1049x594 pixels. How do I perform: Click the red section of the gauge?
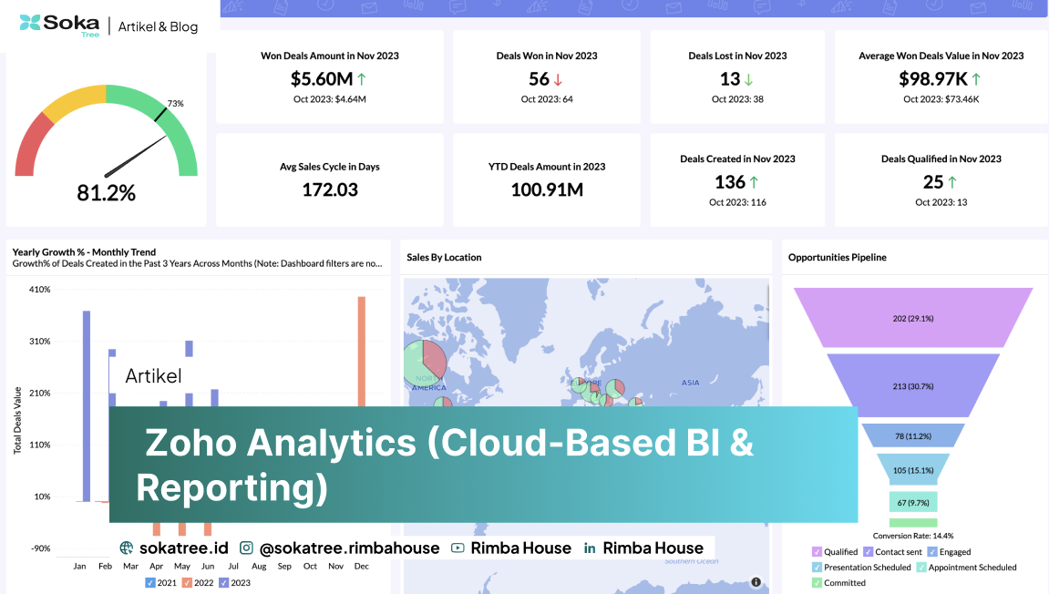coord(32,148)
